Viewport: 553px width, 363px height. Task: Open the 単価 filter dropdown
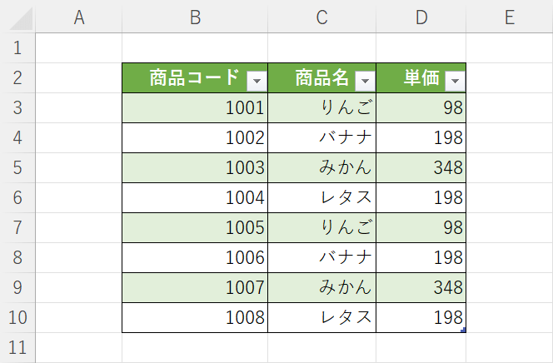455,81
